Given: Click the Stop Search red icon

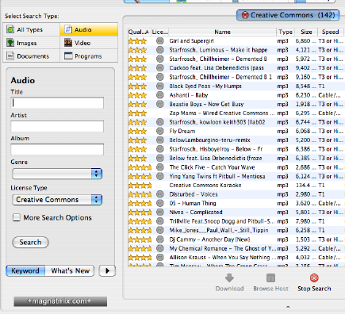Looking at the screenshot, I should [314, 278].
